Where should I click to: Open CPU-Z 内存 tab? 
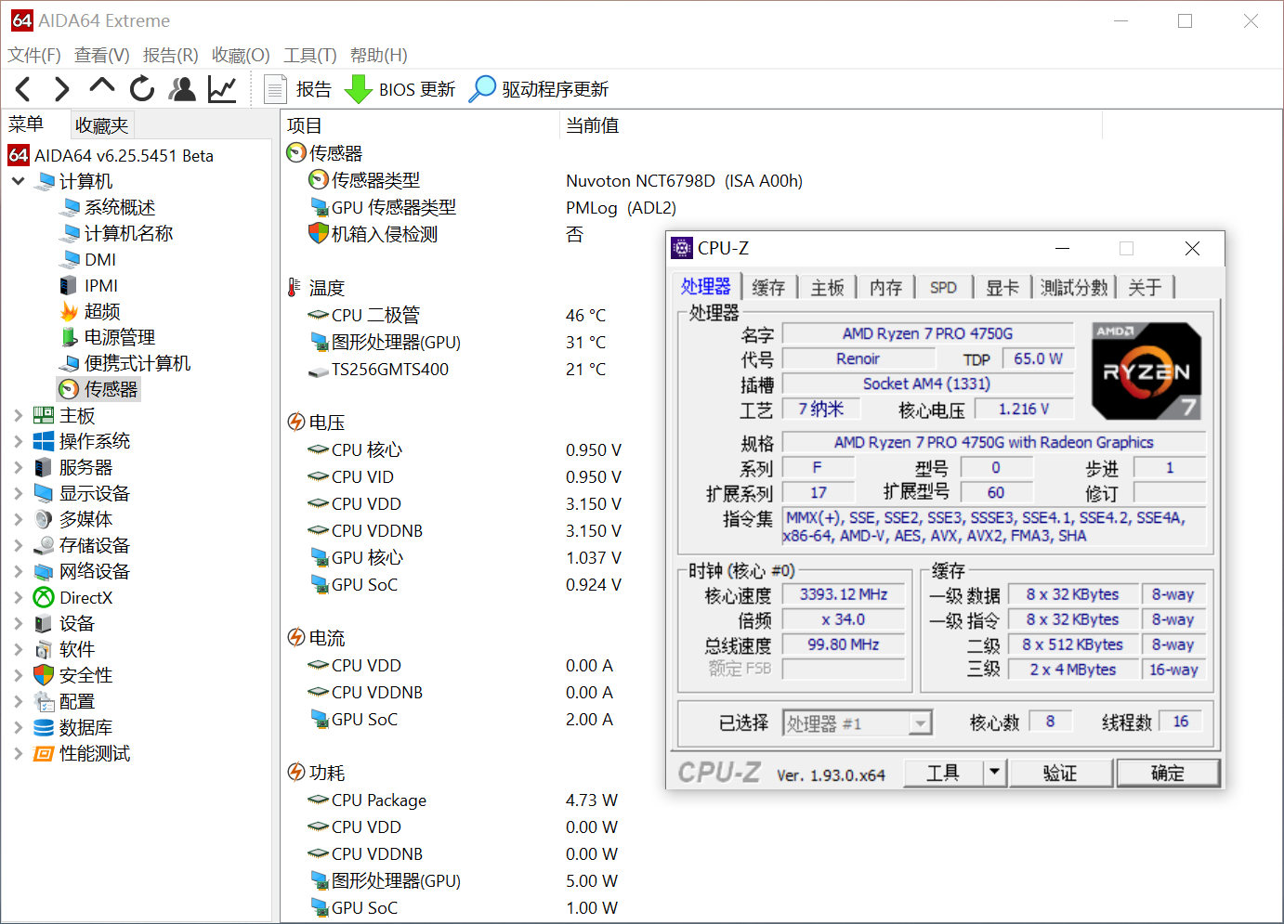(x=885, y=287)
